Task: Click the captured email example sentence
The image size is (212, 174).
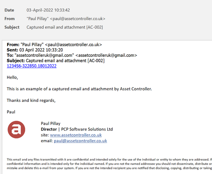Action: 79,89
